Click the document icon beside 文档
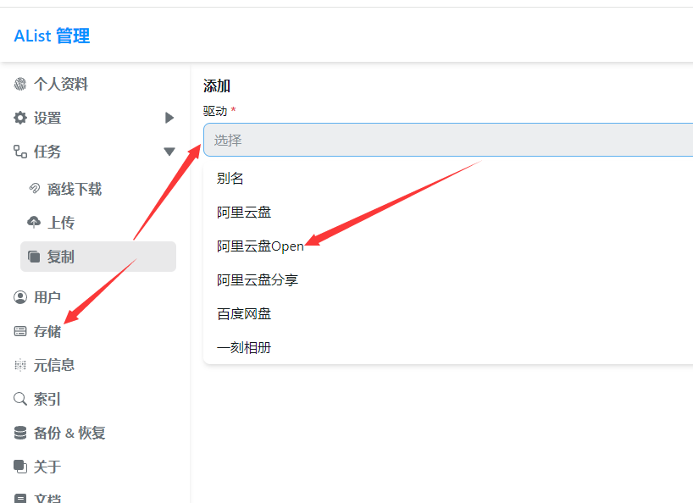 click(19, 498)
